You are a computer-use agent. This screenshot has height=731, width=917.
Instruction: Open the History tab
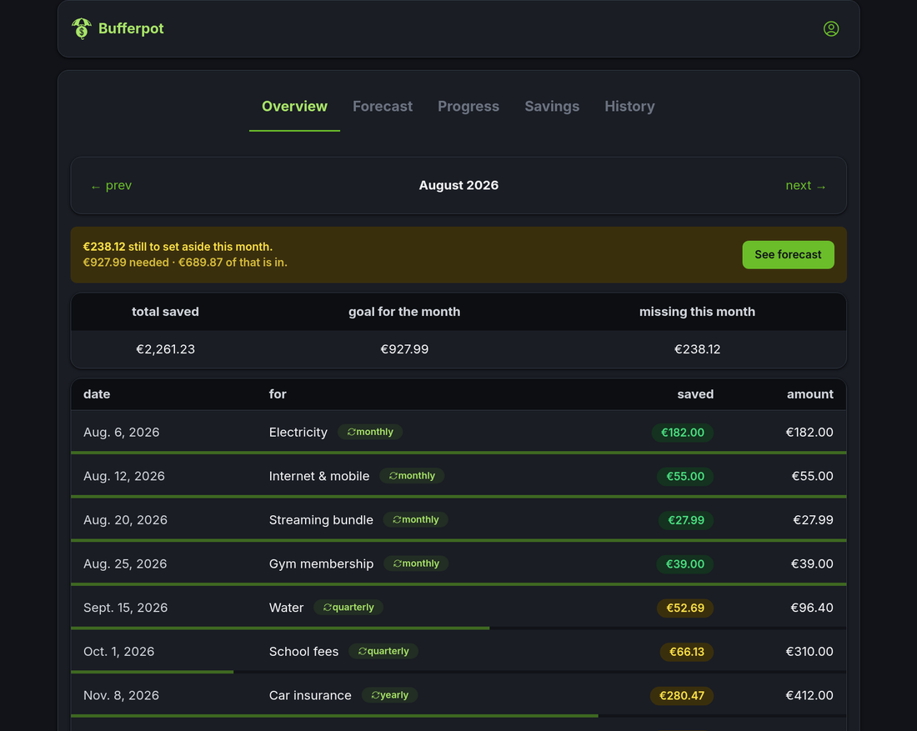tap(629, 107)
